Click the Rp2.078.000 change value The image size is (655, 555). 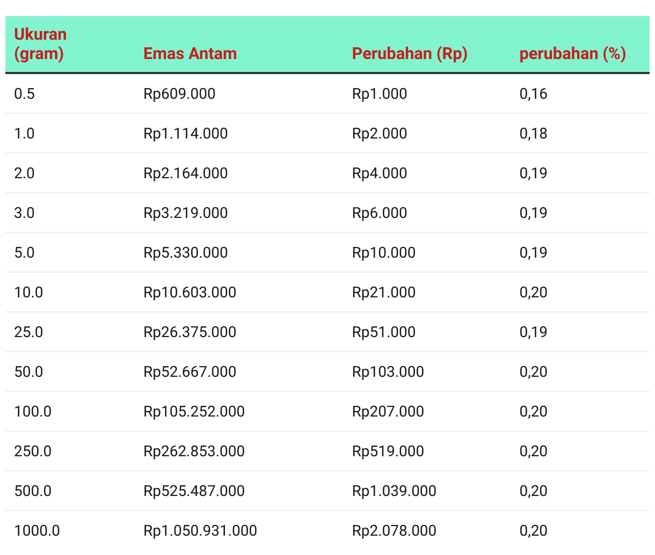(394, 531)
